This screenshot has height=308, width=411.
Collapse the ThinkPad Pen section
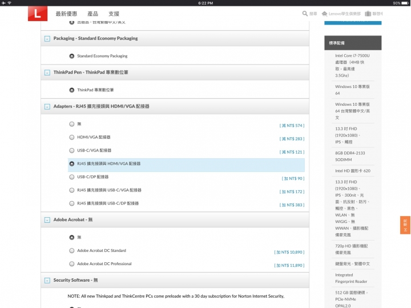47,73
